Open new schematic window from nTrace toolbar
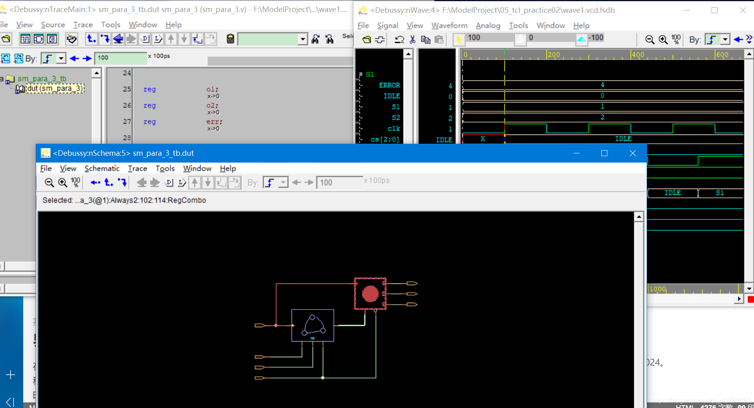The width and height of the screenshot is (754, 408). tap(38, 39)
